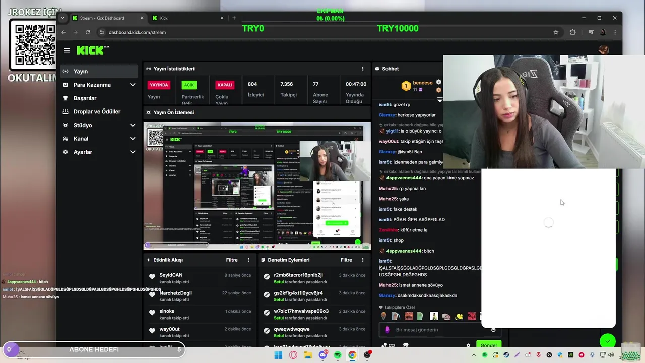Open chat settings gear icon
Image resolution: width=645 pixels, height=363 pixels.
(x=468, y=346)
